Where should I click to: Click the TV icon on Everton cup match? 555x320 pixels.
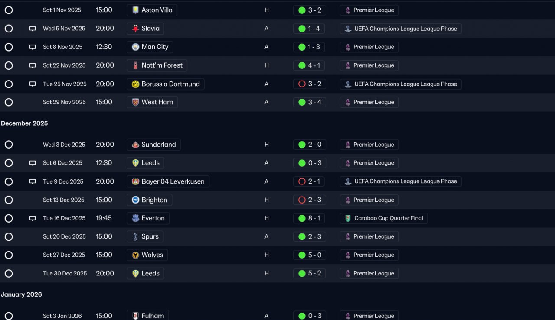tap(33, 218)
